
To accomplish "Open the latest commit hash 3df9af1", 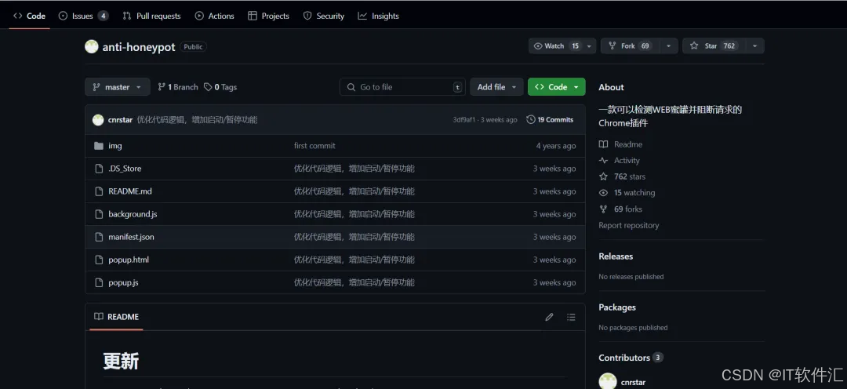I will 464,120.
